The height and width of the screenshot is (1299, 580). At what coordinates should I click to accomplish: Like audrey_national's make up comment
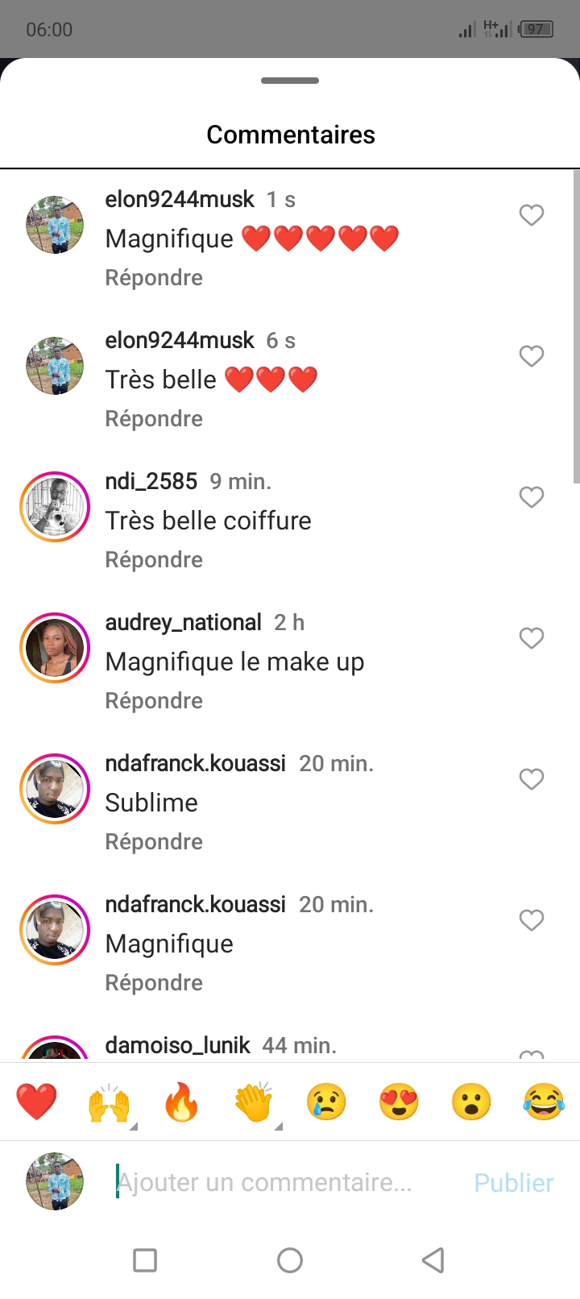(x=531, y=638)
